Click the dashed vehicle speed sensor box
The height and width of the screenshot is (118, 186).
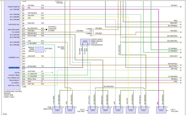point(39,50)
